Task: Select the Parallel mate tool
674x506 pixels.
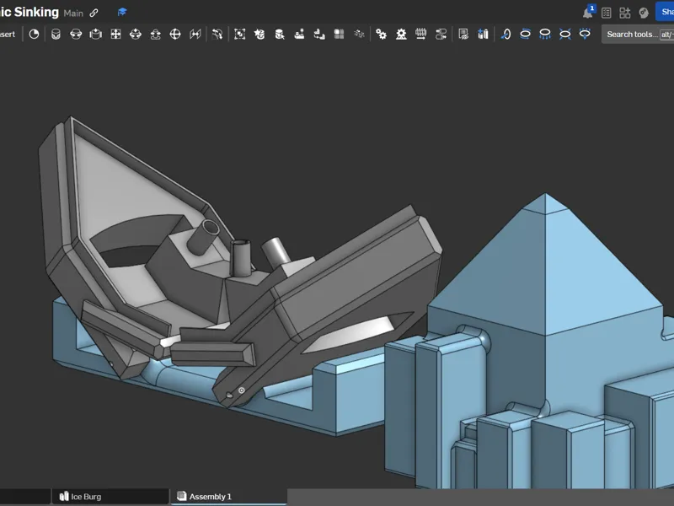Action: [x=195, y=34]
